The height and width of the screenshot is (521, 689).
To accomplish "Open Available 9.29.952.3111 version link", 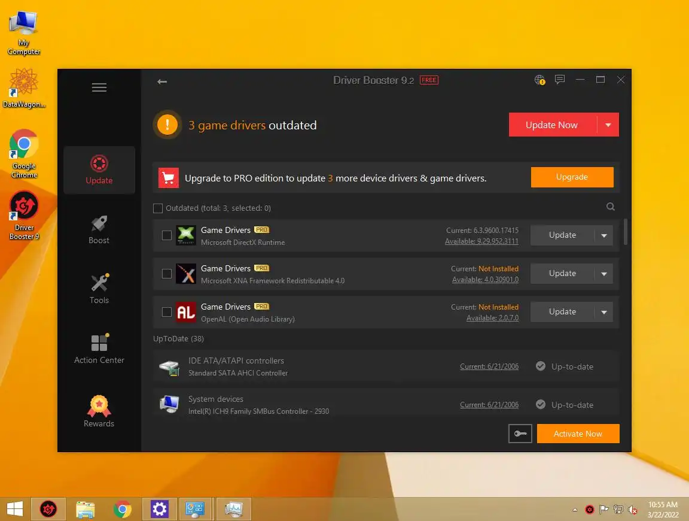I will tap(481, 241).
